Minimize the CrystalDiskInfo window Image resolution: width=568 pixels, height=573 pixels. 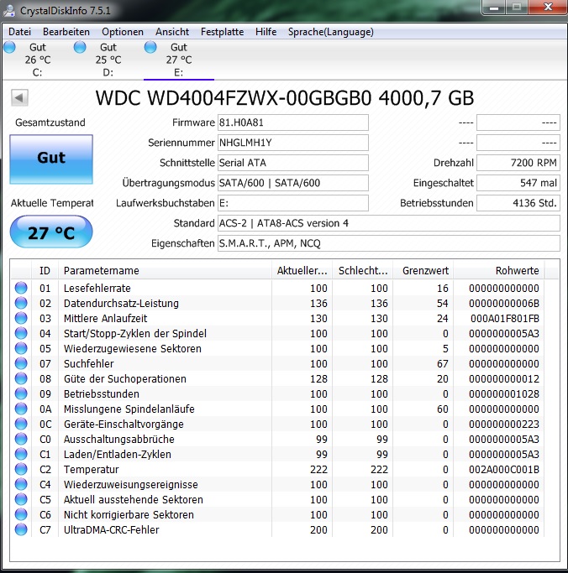pyautogui.click(x=494, y=8)
